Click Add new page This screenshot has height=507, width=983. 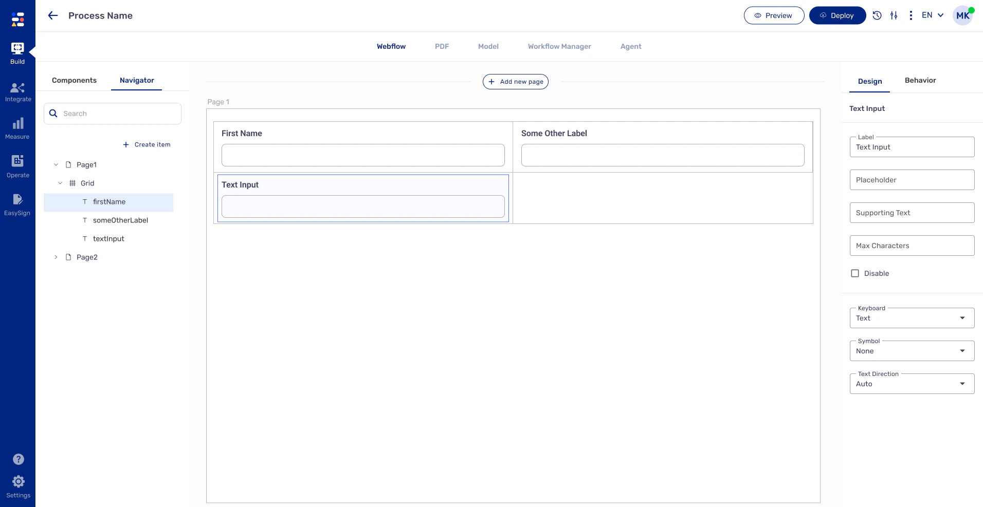point(516,81)
